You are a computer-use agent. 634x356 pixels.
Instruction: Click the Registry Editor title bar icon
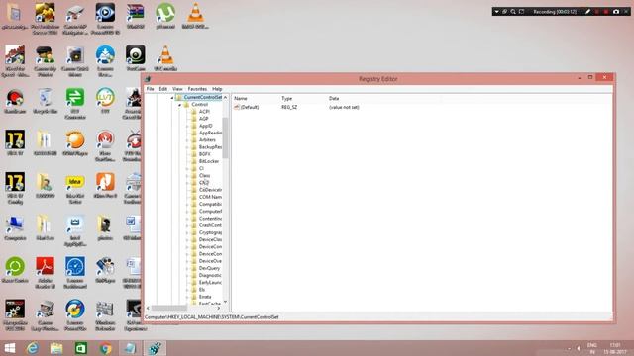[x=148, y=79]
